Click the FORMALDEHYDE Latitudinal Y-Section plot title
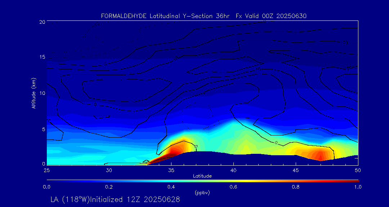This screenshot has height=207, width=389. pyautogui.click(x=204, y=16)
